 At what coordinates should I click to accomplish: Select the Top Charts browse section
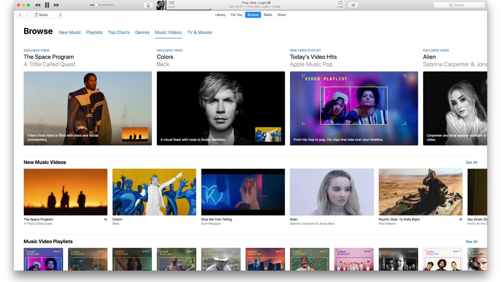[119, 32]
